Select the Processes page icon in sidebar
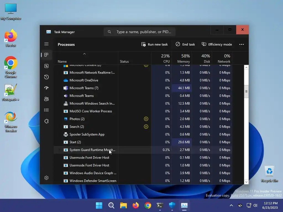The width and height of the screenshot is (283, 212). point(46,55)
